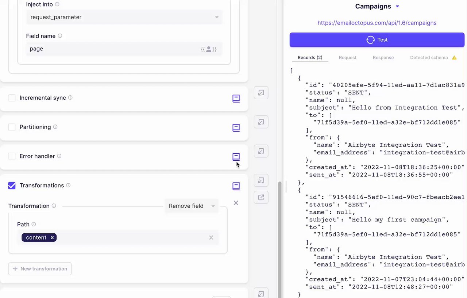Remove the content path tag

[52, 237]
